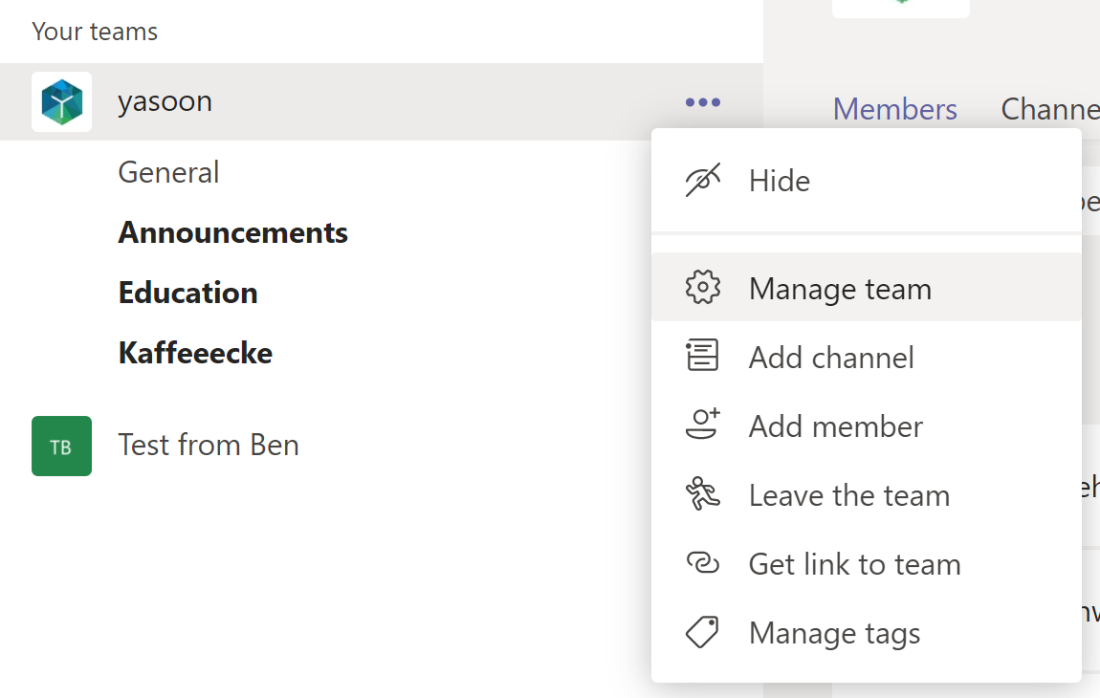Choose Manage team from the context menu
The image size is (1100, 698).
[840, 289]
